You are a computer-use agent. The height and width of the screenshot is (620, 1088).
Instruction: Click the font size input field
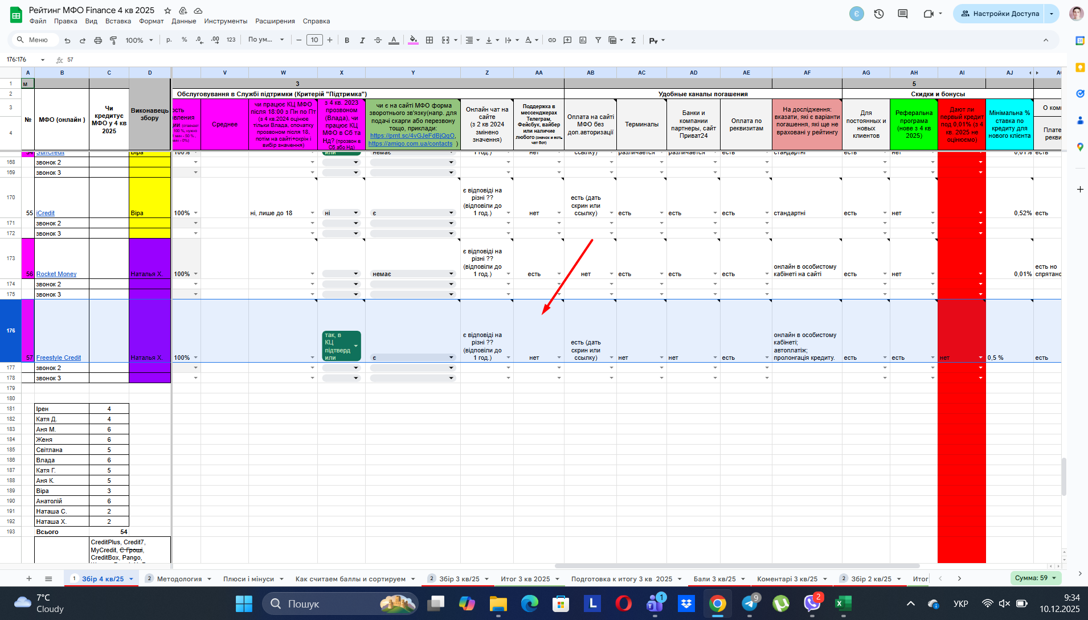(x=314, y=40)
